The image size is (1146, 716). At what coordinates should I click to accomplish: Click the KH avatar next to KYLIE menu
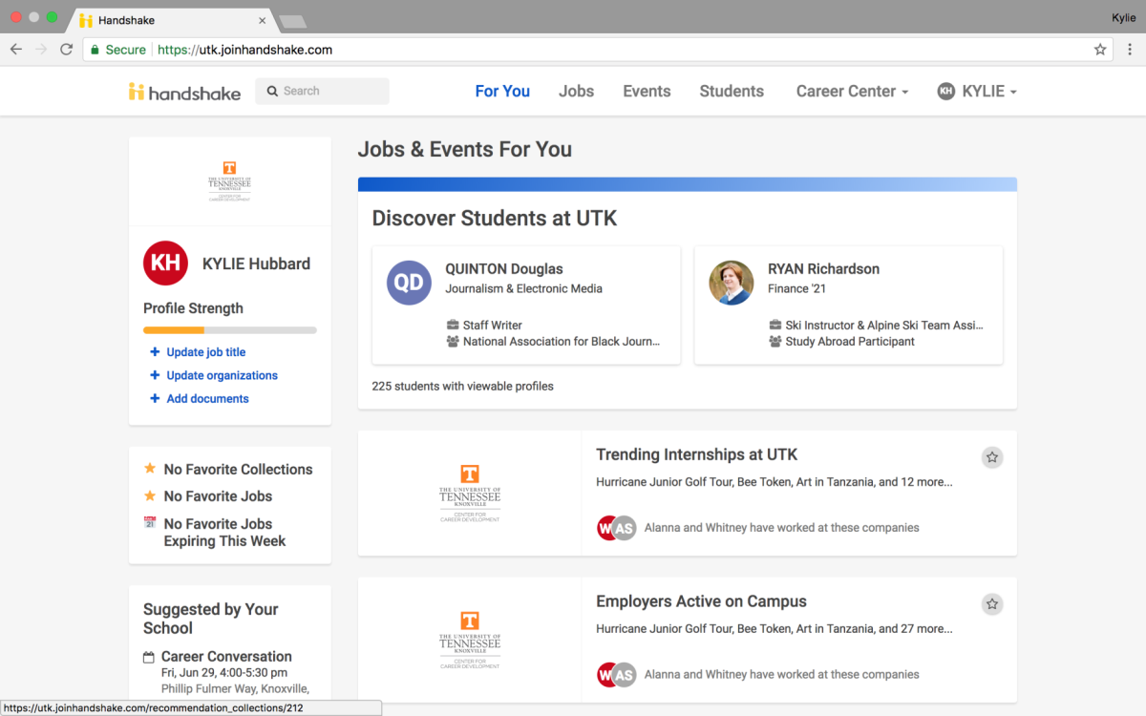pos(945,92)
